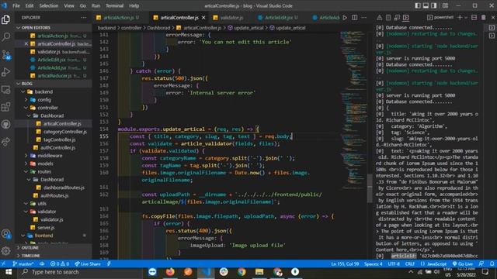Open the Extensions view
This screenshot has height=279, width=497.
[x=5, y=107]
